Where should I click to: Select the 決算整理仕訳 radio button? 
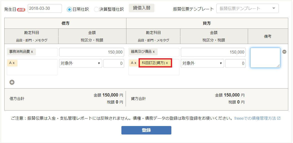[96, 9]
